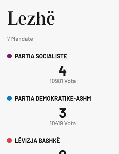119x154 pixels.
Task: Click the word BASHKË in the party name
Action: pyautogui.click(x=49, y=141)
